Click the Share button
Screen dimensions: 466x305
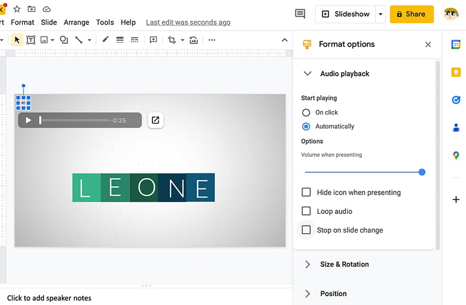pyautogui.click(x=411, y=14)
